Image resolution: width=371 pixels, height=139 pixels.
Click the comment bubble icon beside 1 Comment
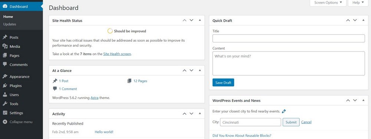55,88
